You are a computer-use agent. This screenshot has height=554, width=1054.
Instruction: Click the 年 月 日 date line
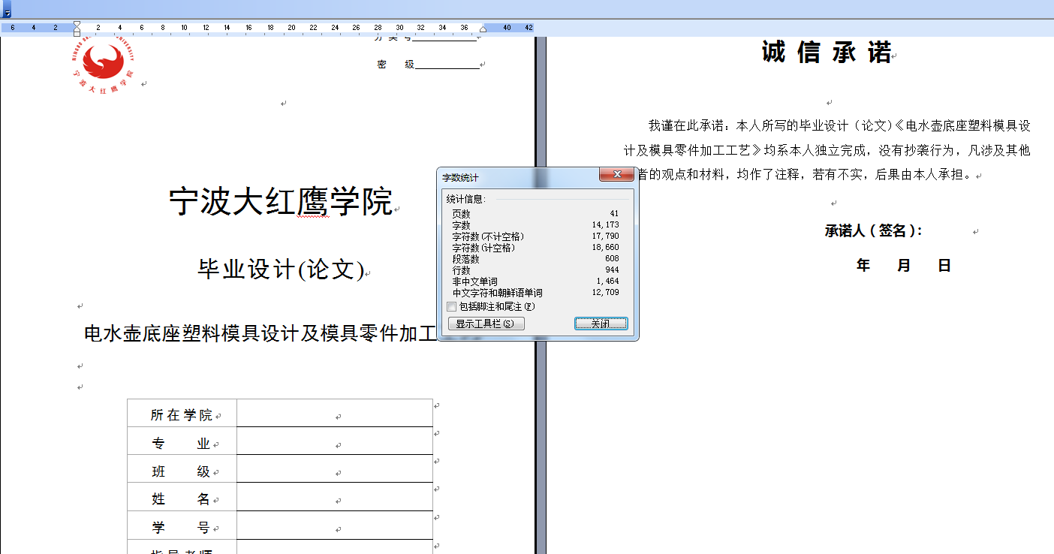tap(904, 265)
